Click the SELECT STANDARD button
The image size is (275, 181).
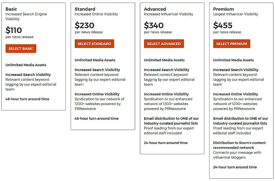[x=94, y=44]
